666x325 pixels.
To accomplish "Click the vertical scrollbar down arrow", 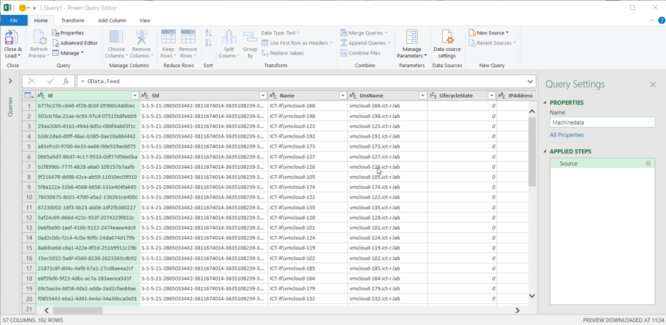I will click(533, 296).
